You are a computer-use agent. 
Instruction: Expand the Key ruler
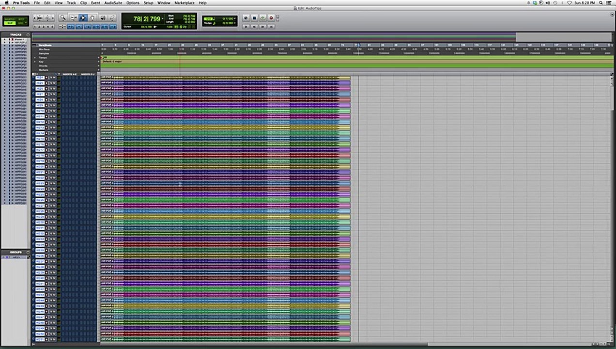pyautogui.click(x=35, y=62)
